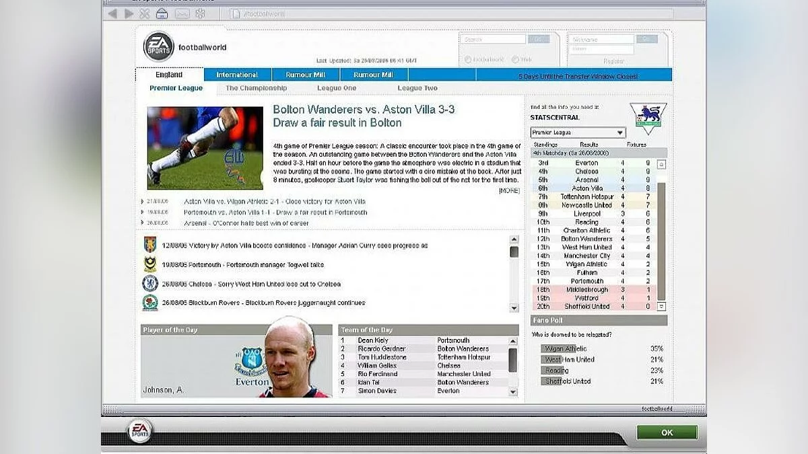Expand the Portsmouth vs. Aston Villa headline arrow
The image size is (808, 454).
click(x=143, y=213)
